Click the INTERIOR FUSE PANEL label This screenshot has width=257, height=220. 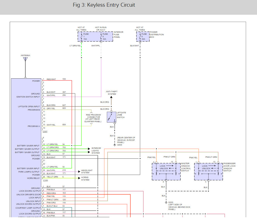click(119, 34)
